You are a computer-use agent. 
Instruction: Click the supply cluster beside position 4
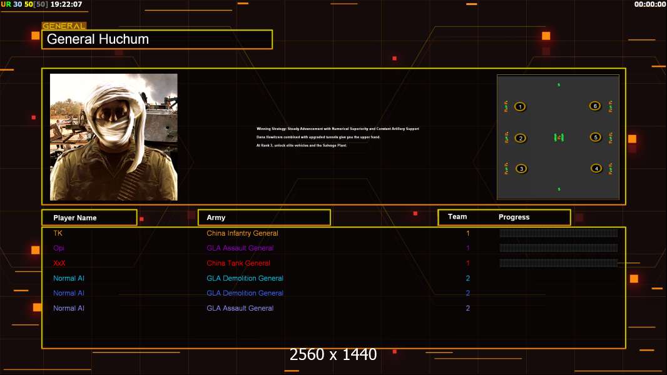611,169
